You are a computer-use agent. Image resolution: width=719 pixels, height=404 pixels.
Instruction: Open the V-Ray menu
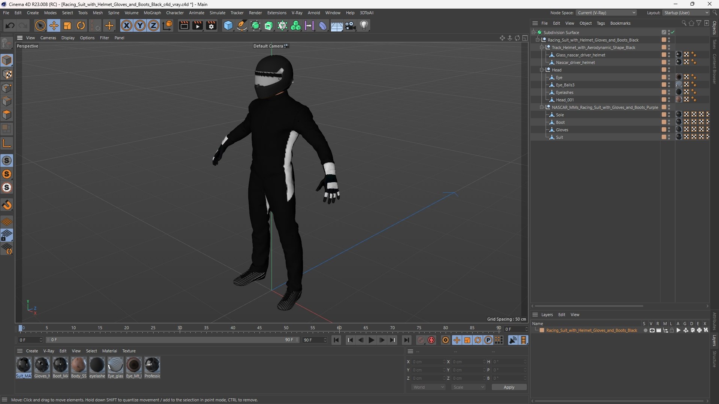pos(297,13)
